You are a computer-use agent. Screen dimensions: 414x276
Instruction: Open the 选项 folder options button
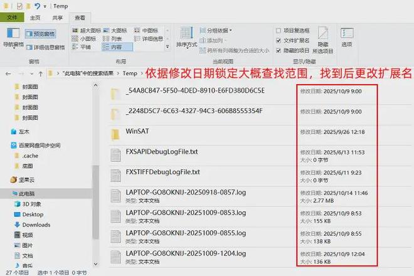pos(347,38)
